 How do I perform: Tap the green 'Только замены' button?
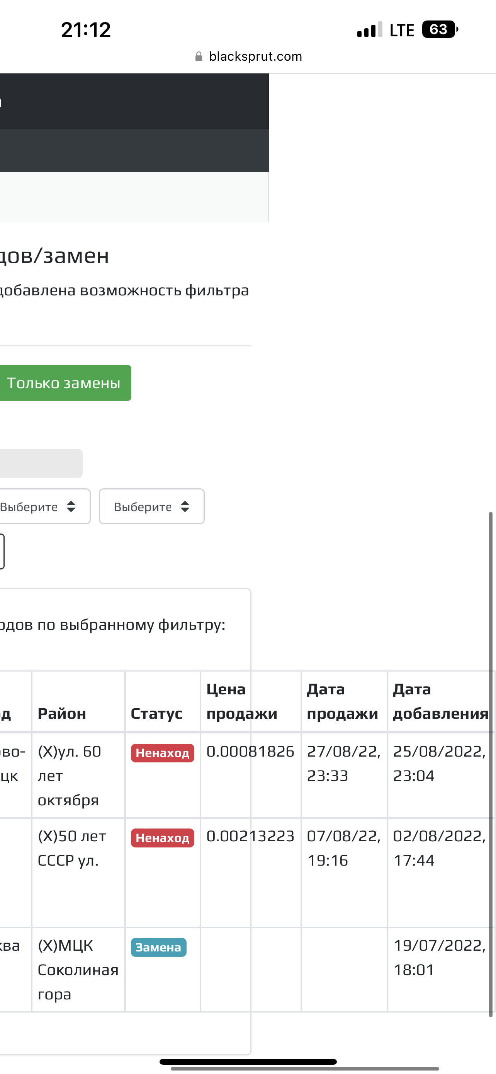65,383
